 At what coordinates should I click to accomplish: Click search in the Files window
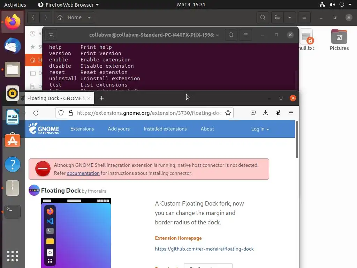point(263,17)
